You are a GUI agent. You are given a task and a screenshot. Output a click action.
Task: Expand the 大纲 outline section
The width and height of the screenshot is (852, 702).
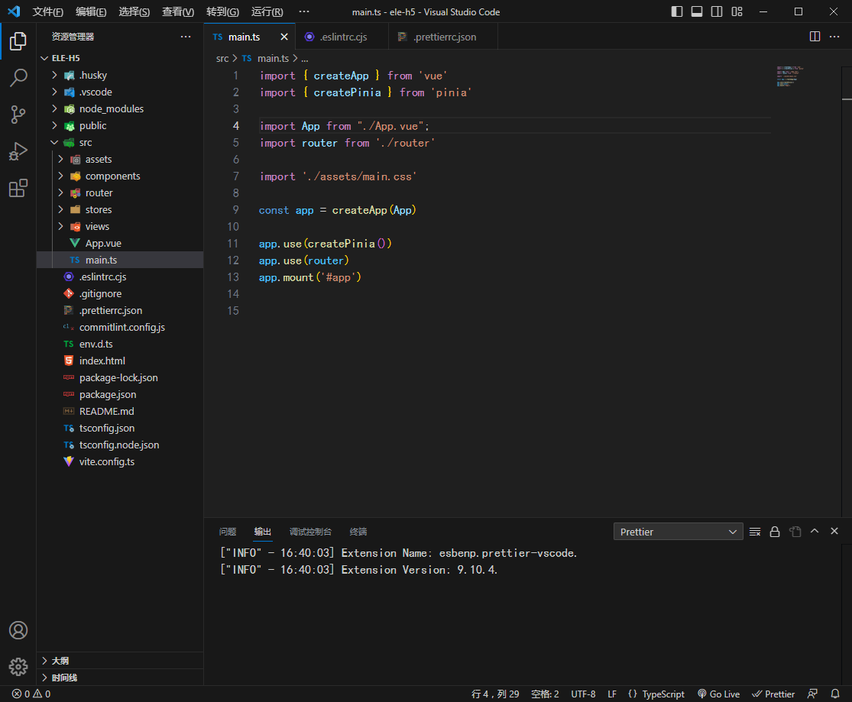pyautogui.click(x=60, y=661)
